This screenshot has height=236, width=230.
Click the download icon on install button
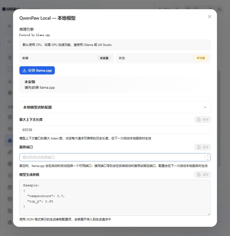(x=24, y=70)
